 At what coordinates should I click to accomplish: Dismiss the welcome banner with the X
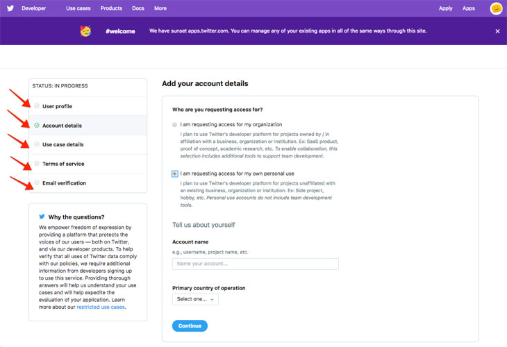point(497,31)
